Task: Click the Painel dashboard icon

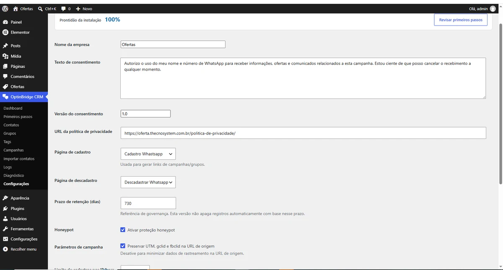Action: tap(5, 22)
